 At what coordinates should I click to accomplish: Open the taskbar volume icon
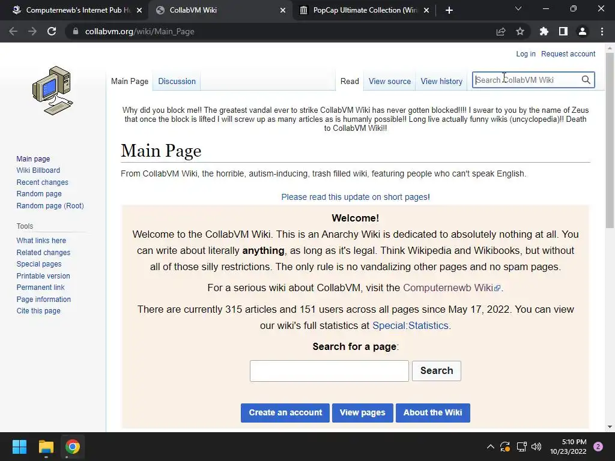click(x=536, y=447)
